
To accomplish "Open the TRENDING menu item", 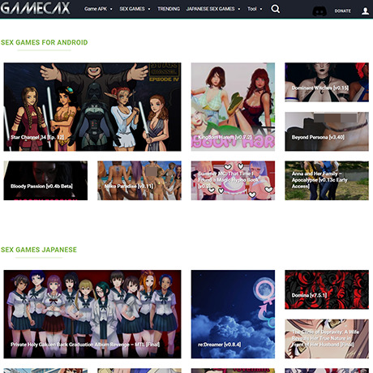I will (169, 9).
